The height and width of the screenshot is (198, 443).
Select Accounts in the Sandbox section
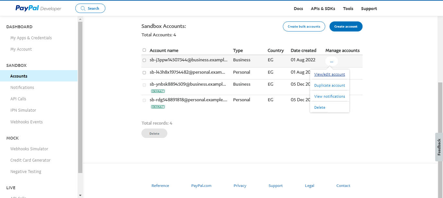point(39,76)
